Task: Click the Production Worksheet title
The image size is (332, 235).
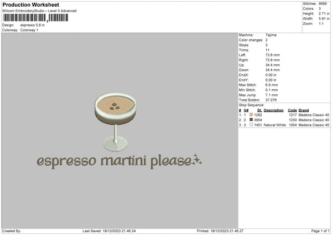Action: tap(30, 4)
